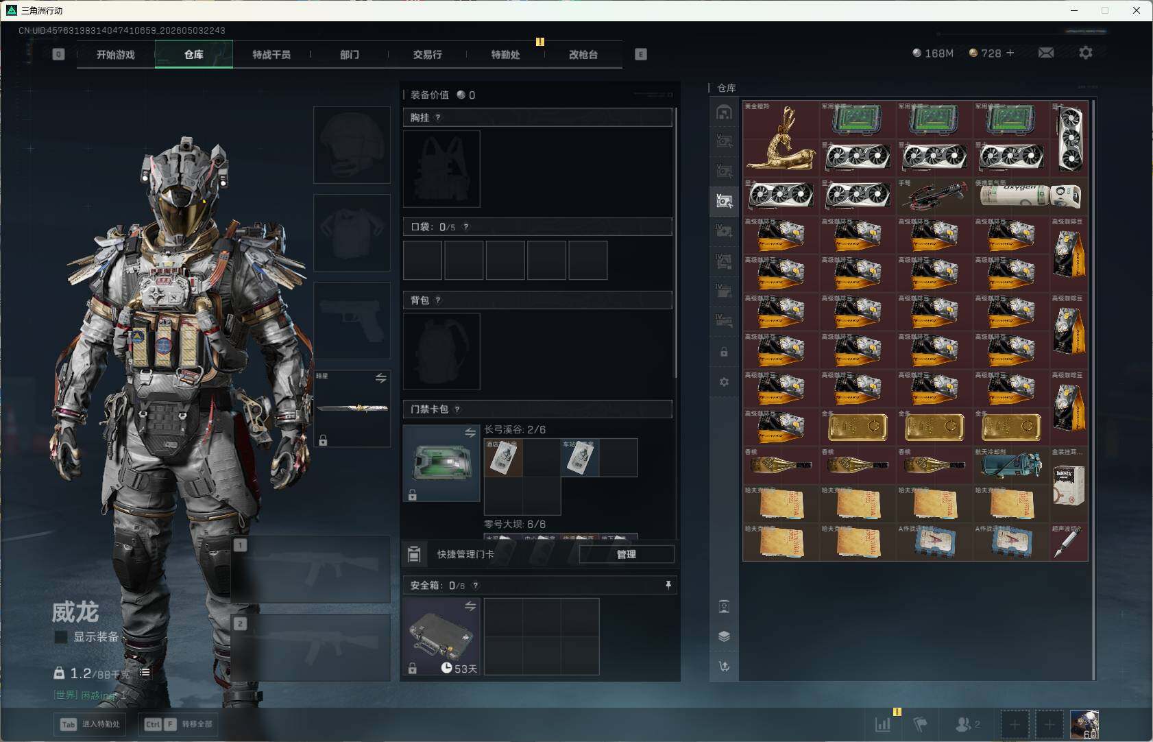Select the 航天冷却剂 coolant item in storage

tap(1011, 466)
